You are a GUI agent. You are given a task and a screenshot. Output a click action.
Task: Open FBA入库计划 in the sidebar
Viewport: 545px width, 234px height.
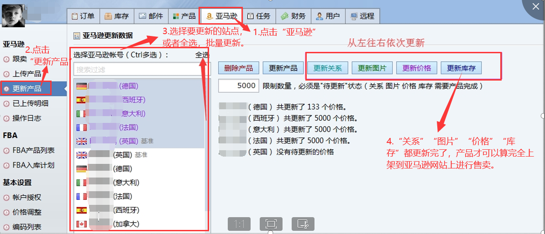click(33, 165)
